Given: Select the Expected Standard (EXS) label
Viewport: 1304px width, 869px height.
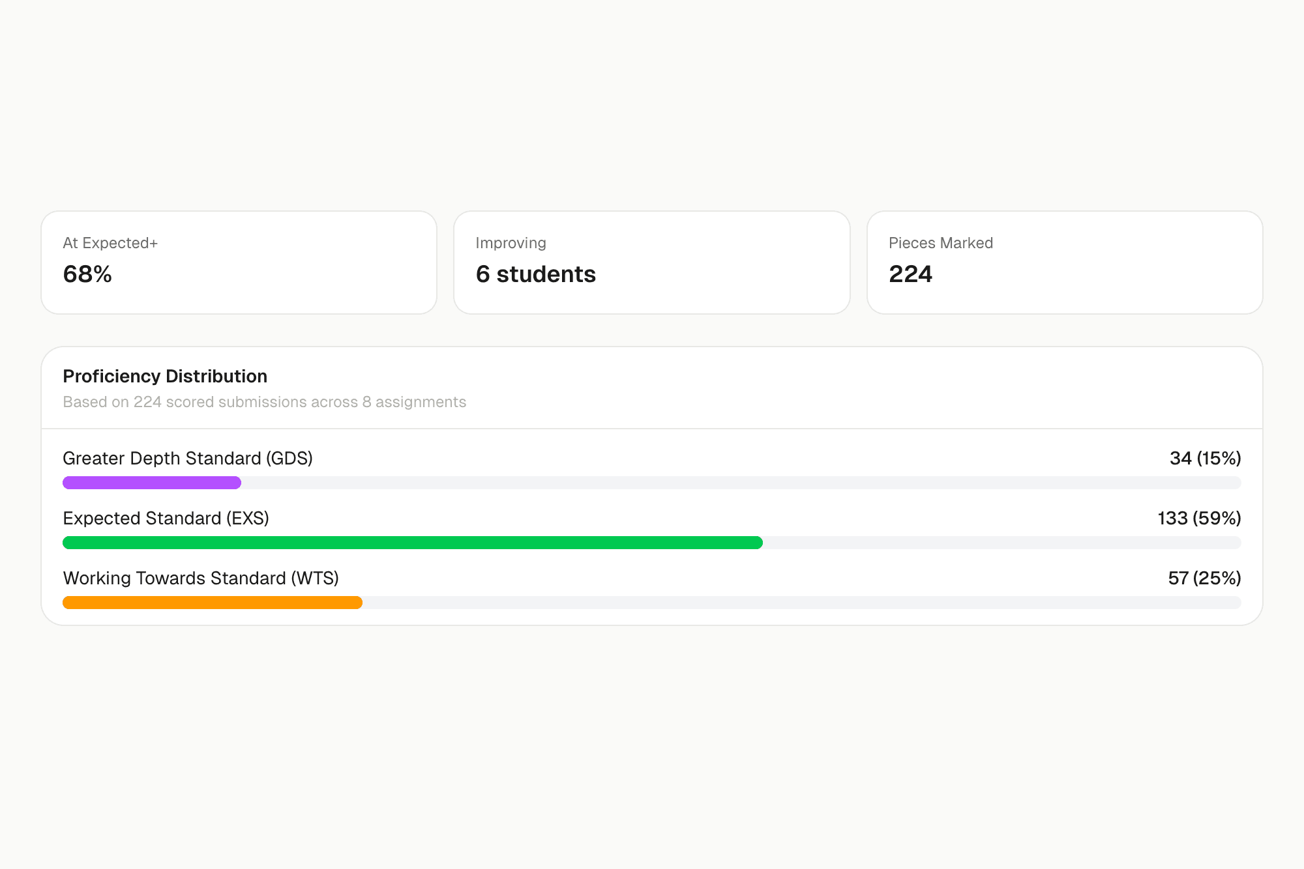Looking at the screenshot, I should (x=166, y=518).
